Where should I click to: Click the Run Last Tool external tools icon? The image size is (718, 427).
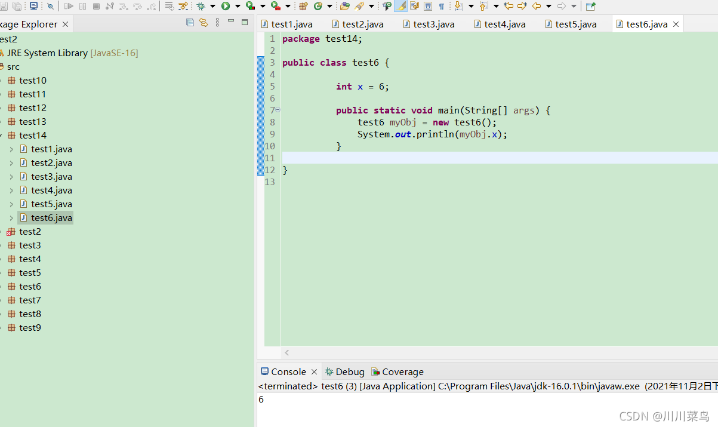tap(276, 6)
